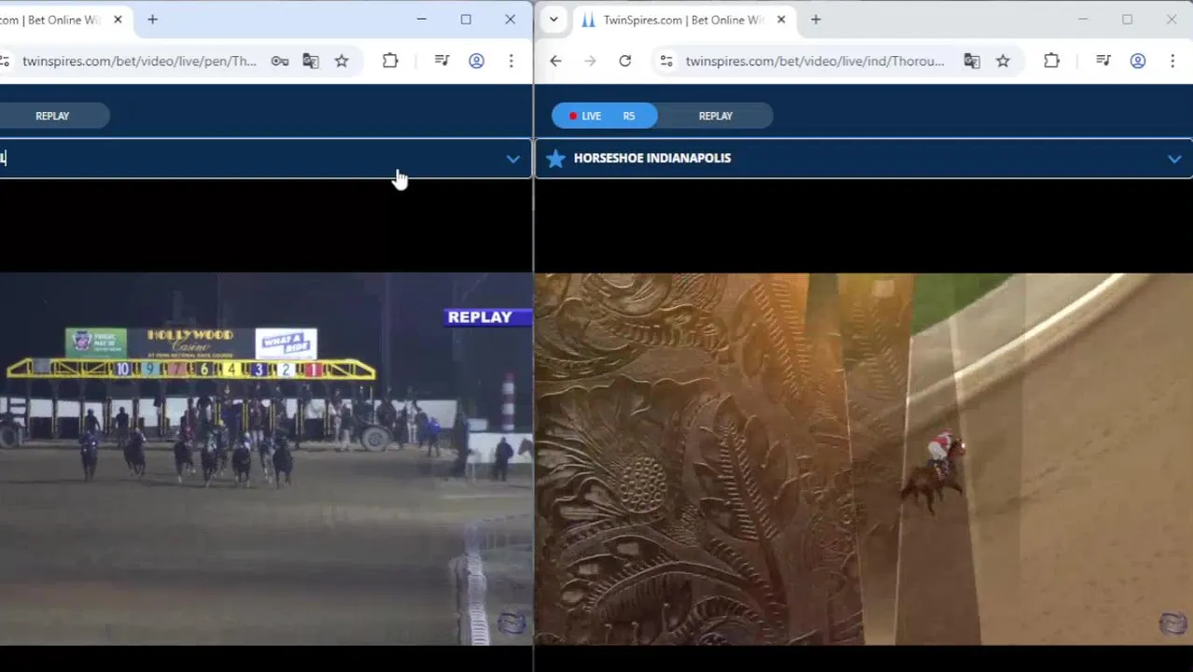Close the left window TwinSpires tab

(x=118, y=20)
